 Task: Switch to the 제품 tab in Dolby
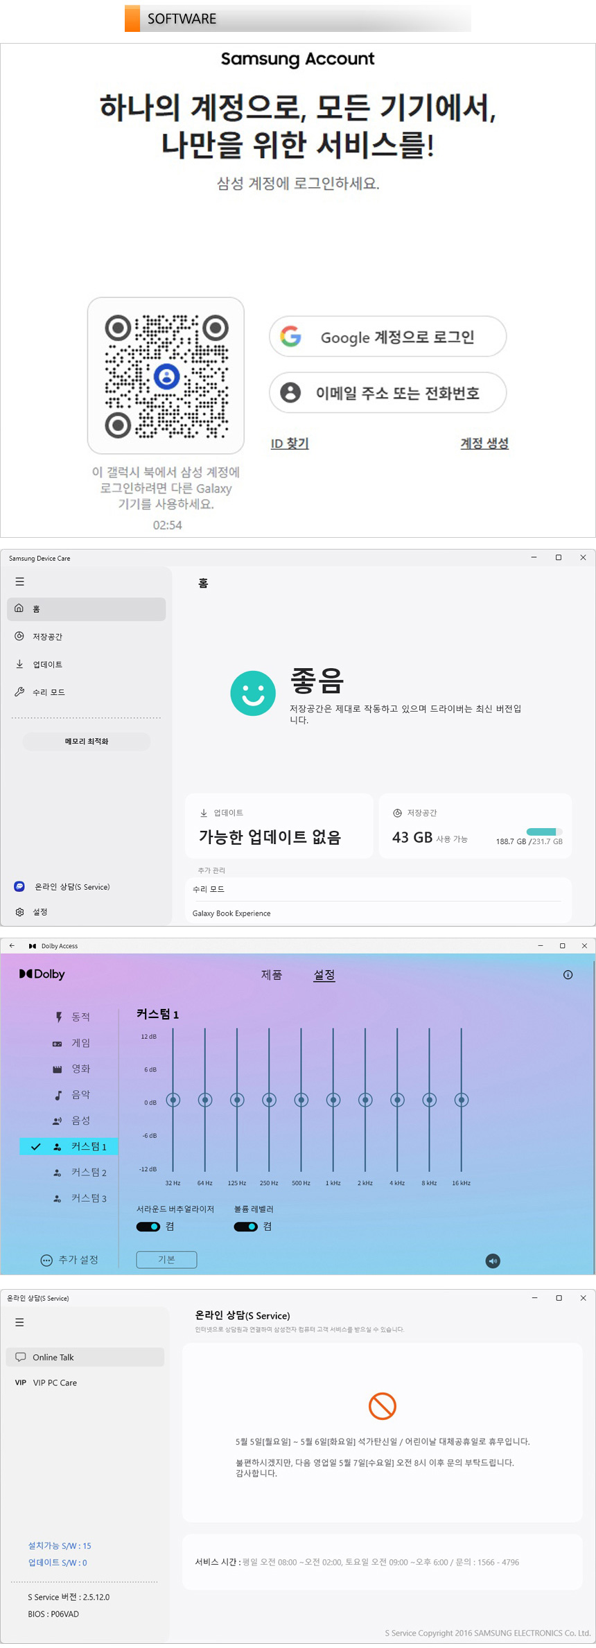click(x=272, y=975)
